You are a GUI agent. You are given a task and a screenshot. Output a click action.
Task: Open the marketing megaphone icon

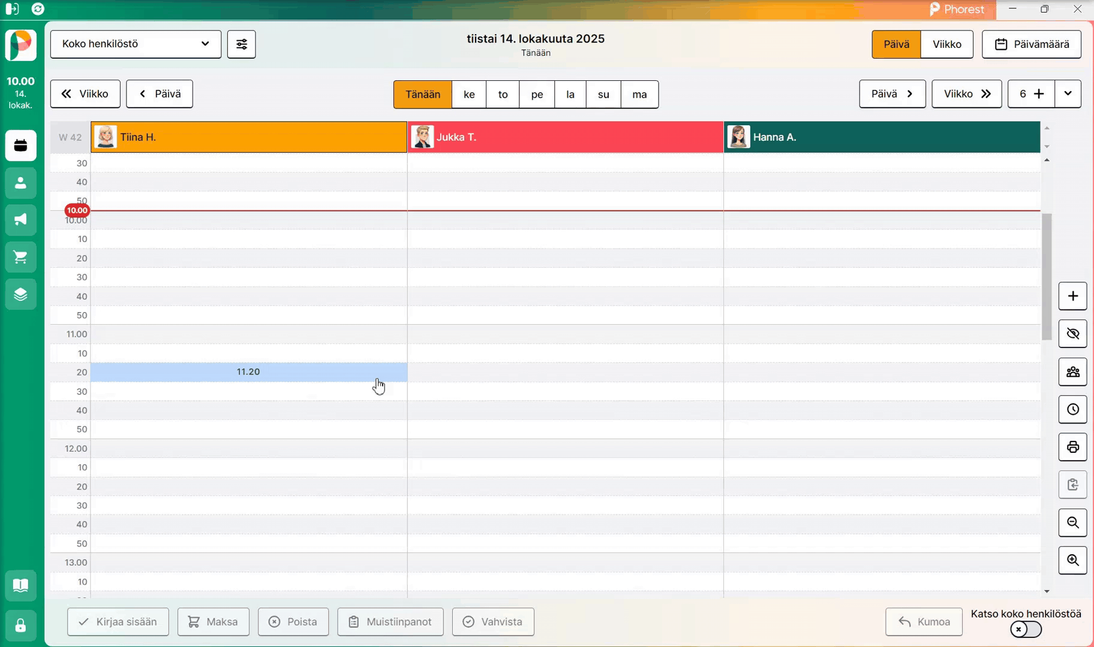(x=20, y=220)
